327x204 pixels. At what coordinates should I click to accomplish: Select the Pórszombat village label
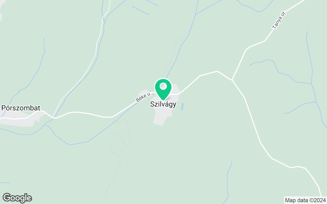pyautogui.click(x=21, y=108)
